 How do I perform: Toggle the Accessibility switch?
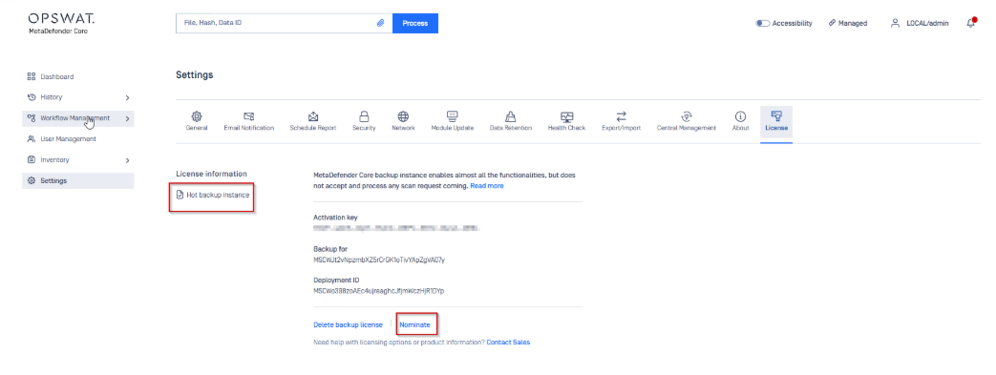point(762,23)
